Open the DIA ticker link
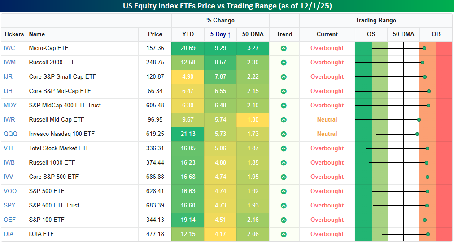Viewport: 454px width, 245px height. pos(9,234)
